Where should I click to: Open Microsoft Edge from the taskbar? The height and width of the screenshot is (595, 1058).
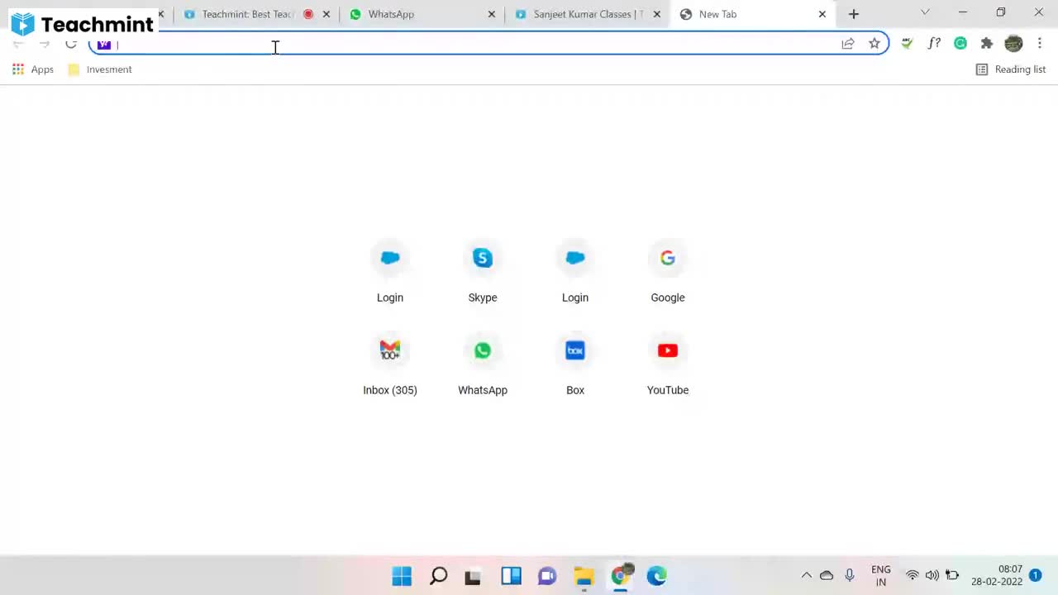(x=656, y=576)
